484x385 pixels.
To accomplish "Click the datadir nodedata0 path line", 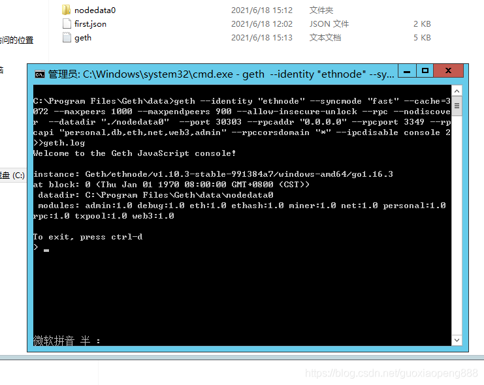I will (155, 195).
